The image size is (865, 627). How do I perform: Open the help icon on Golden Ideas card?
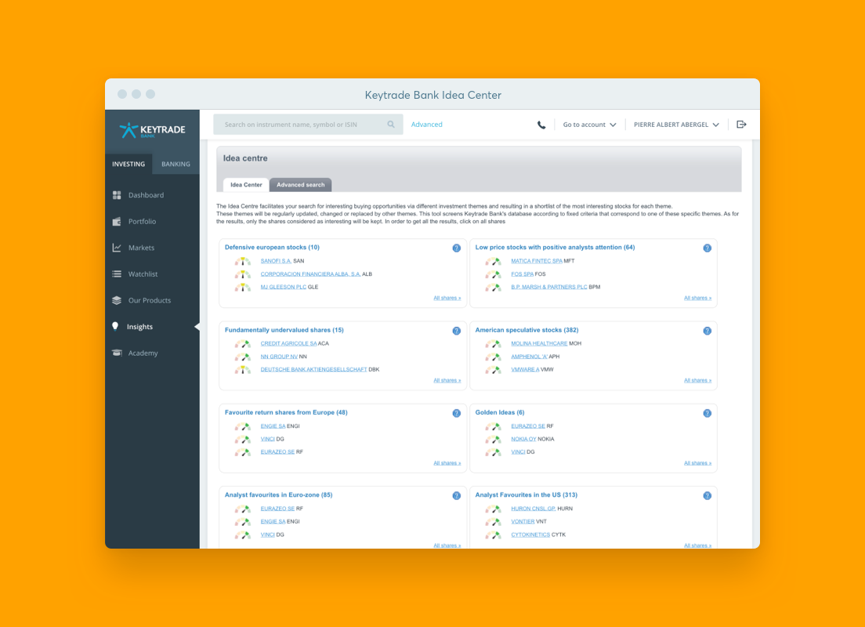click(x=707, y=413)
